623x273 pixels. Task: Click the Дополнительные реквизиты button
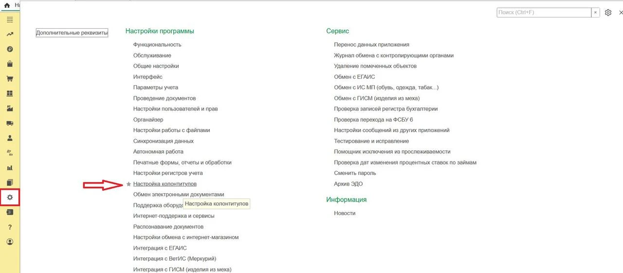click(x=72, y=33)
